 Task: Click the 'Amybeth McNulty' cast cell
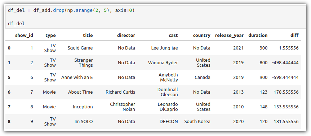[x=168, y=78]
